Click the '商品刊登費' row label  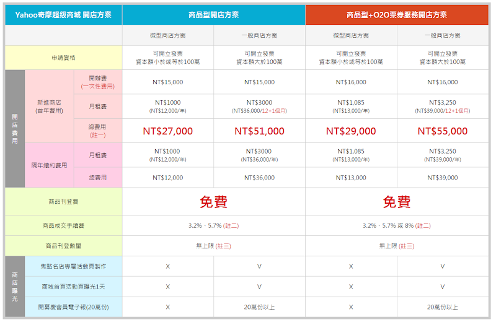[64, 202]
